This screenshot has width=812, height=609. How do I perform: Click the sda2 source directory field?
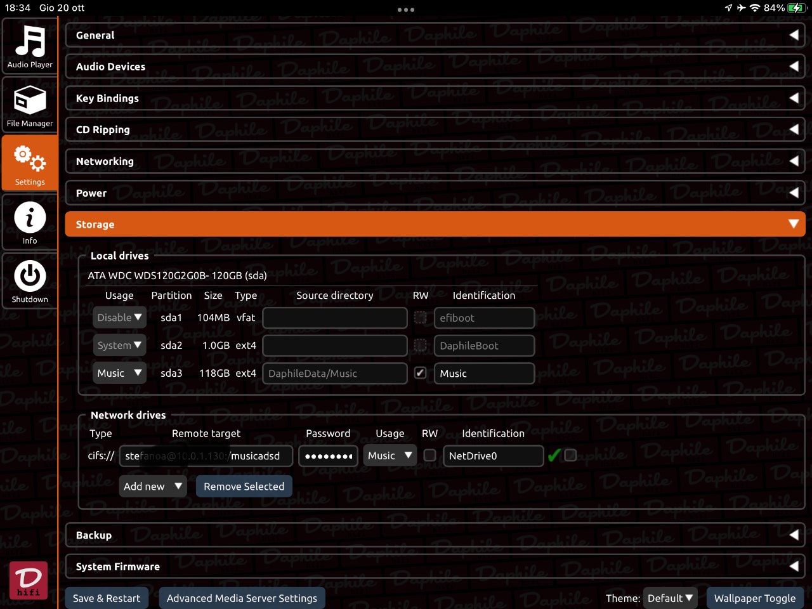pyautogui.click(x=335, y=346)
